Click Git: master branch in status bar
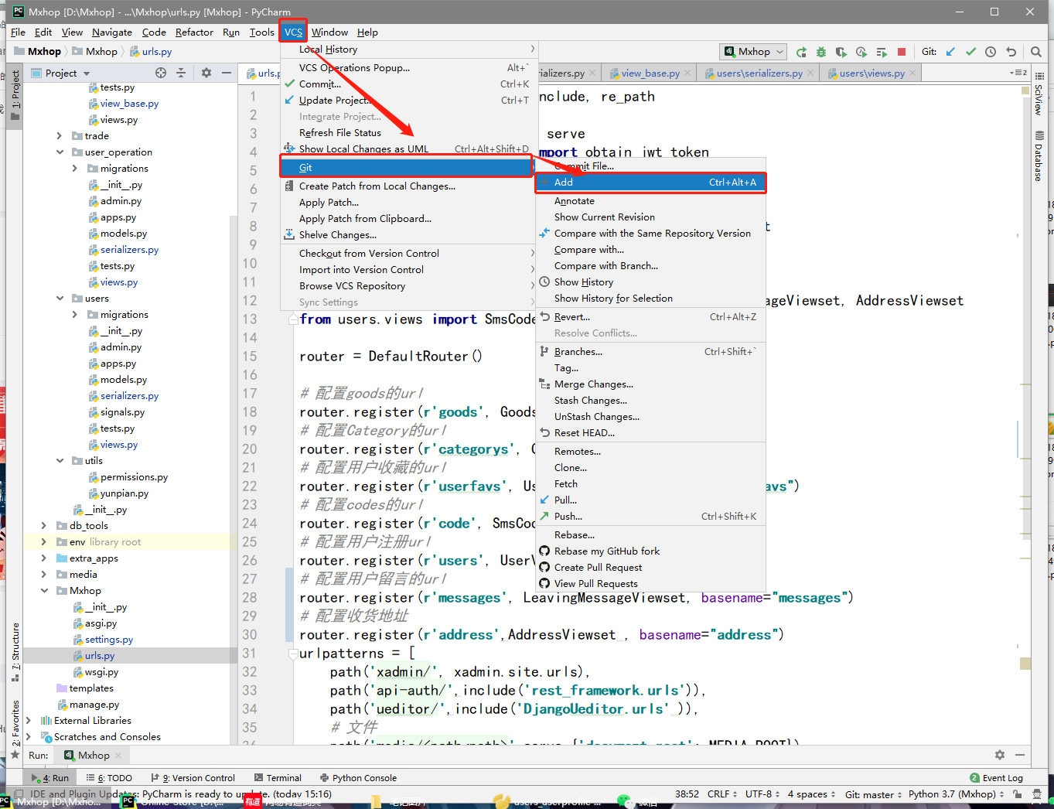Viewport: 1054px width, 809px height. click(x=869, y=794)
